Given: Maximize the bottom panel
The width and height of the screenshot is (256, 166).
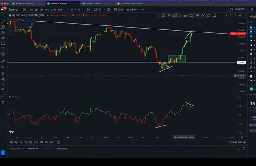Looking at the screenshot, I should (244, 149).
